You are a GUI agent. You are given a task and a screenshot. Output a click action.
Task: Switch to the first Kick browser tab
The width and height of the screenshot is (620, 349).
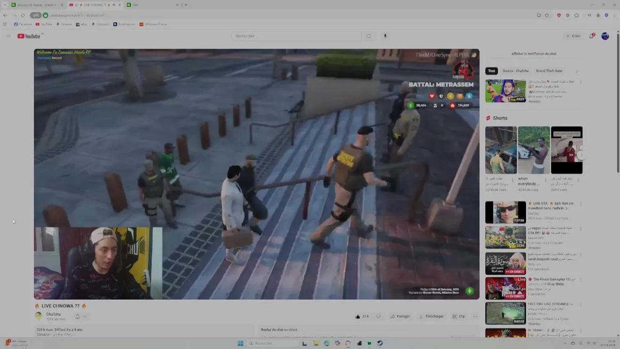[x=36, y=5]
